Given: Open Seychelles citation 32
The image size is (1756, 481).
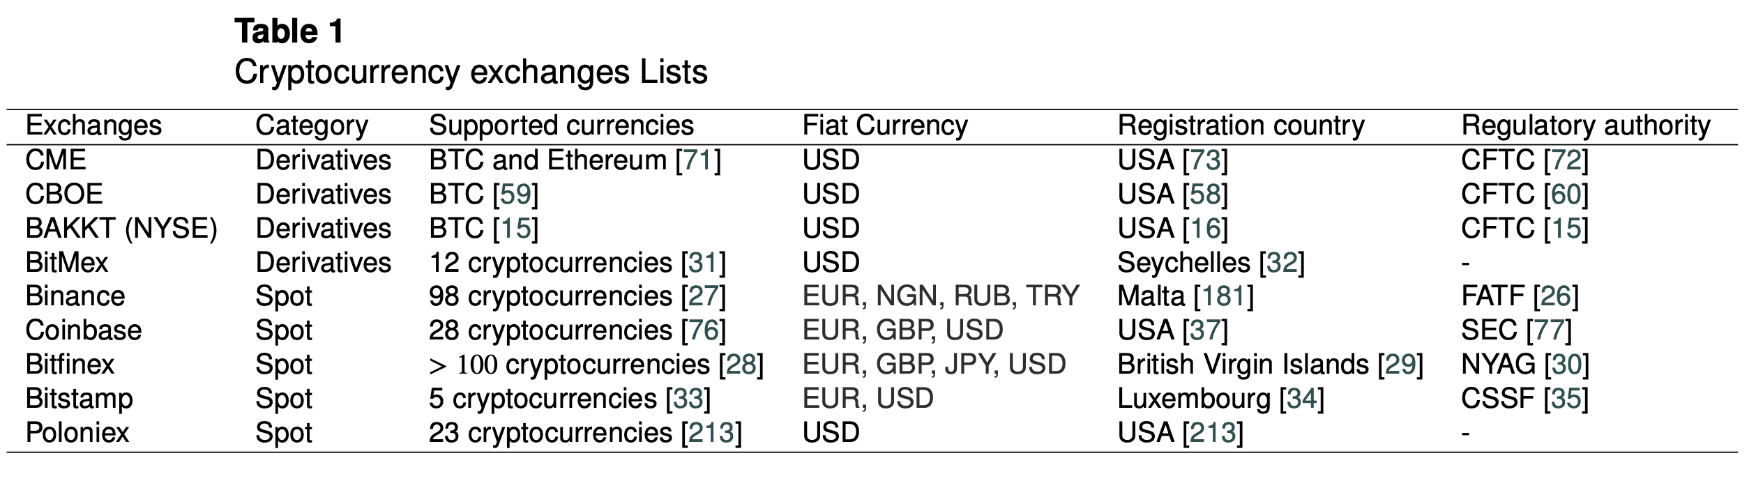Looking at the screenshot, I should tap(1282, 264).
